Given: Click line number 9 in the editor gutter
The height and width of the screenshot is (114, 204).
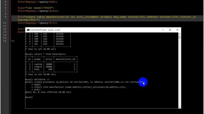Looking at the screenshot, I should 5,17.
